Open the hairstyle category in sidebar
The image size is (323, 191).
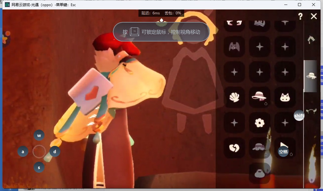[311, 39]
